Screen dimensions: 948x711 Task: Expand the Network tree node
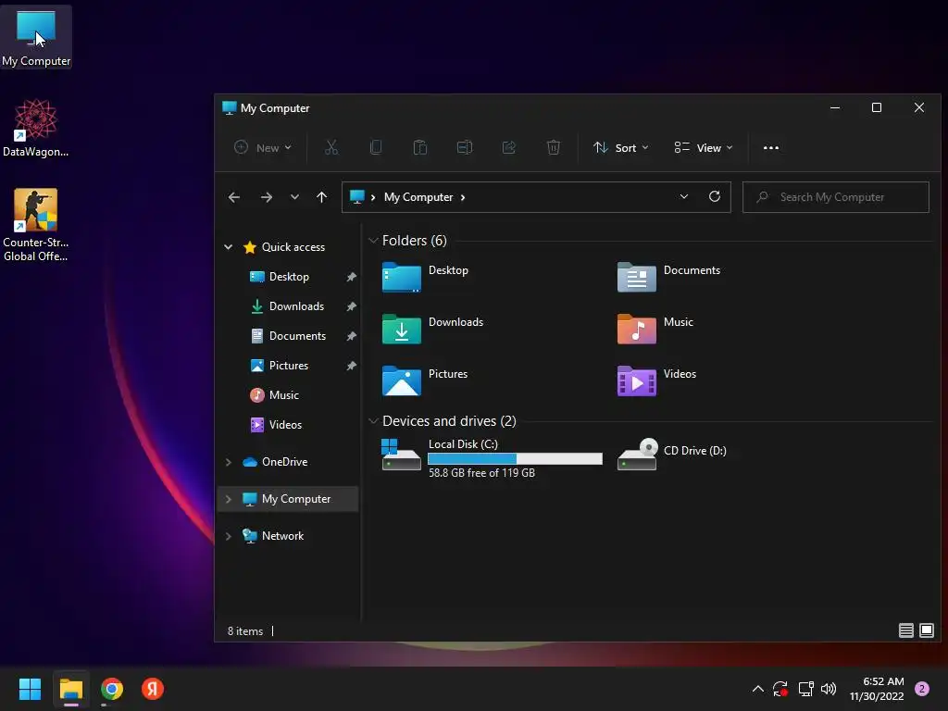[x=229, y=536]
